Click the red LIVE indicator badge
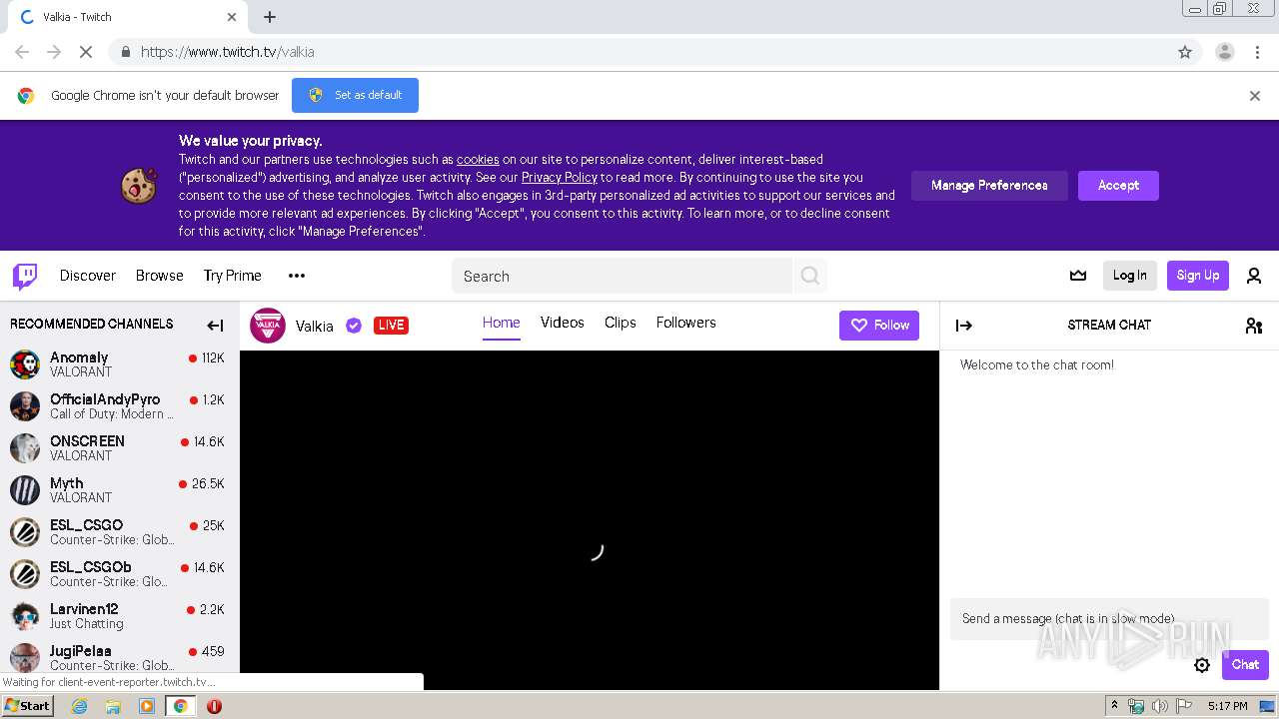1279x719 pixels. coord(391,325)
